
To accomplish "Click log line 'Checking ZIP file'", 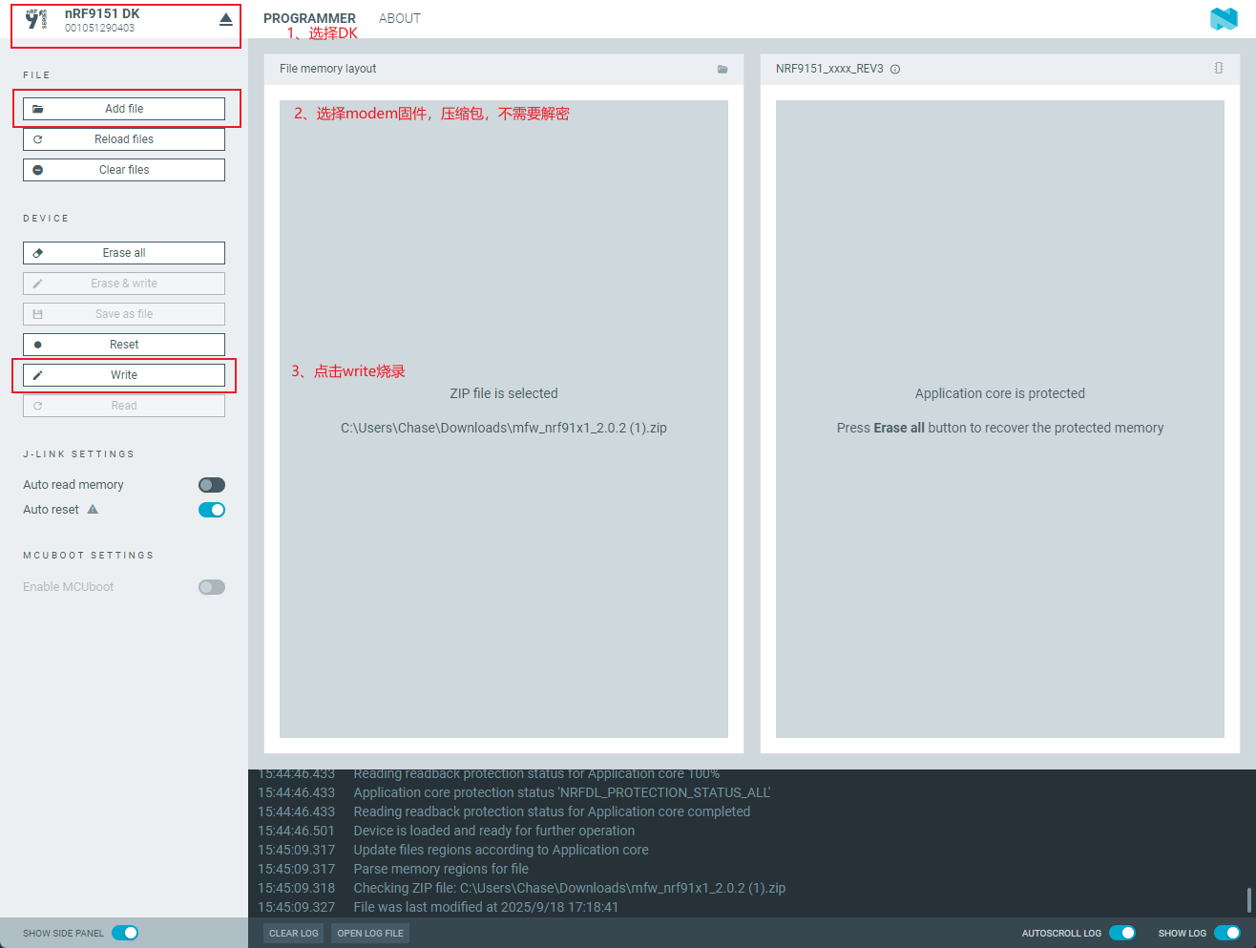I will [570, 888].
